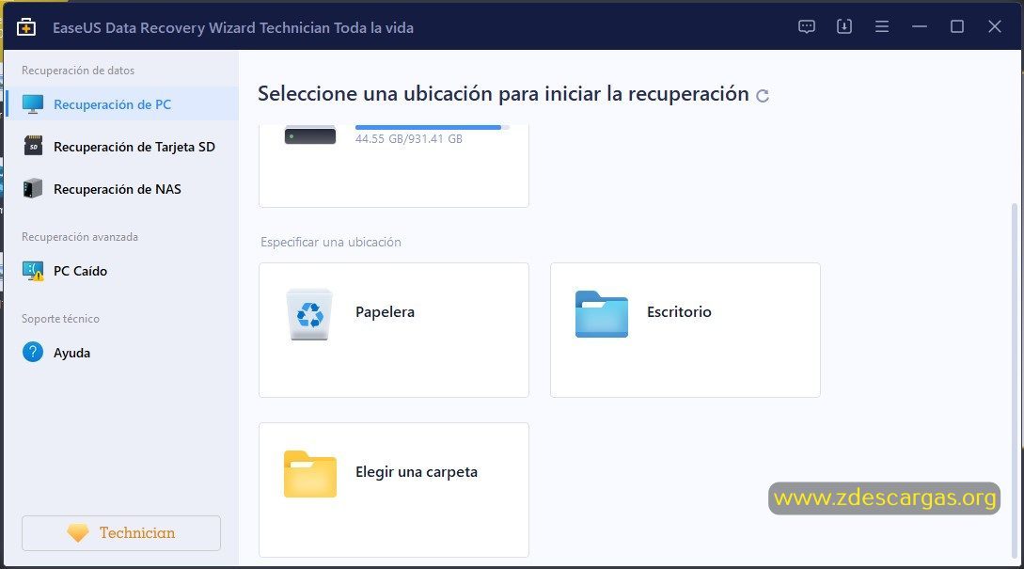The height and width of the screenshot is (569, 1024).
Task: Click the NAS server icon in sidebar
Action: (x=33, y=189)
